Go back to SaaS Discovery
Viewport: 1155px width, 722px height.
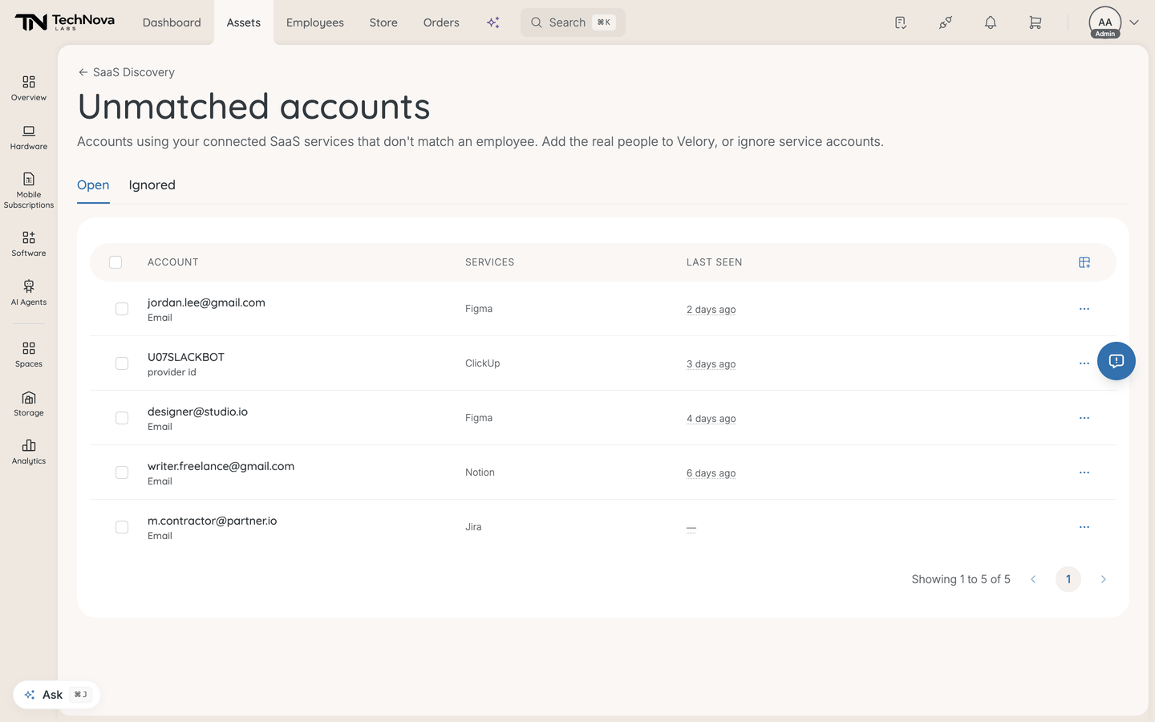coord(126,72)
